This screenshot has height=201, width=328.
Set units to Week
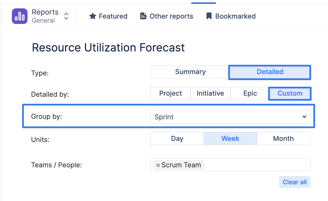[230, 138]
